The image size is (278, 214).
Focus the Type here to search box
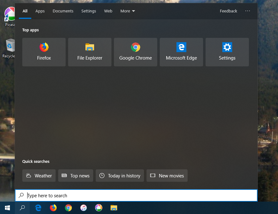[136, 195]
